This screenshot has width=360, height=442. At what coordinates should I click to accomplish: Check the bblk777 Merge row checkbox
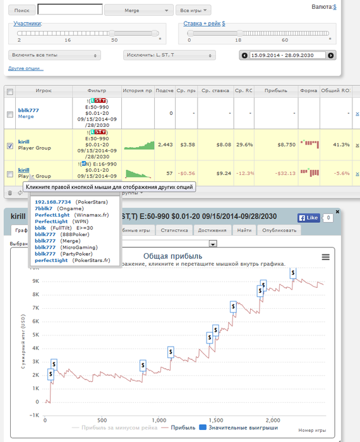[10, 114]
